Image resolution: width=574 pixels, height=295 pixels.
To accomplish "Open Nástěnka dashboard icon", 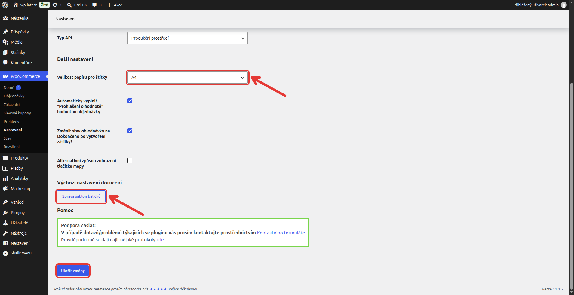I will [5, 18].
